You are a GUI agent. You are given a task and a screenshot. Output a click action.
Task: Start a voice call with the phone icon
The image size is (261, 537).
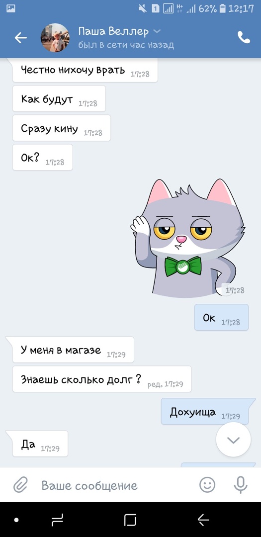[x=244, y=37]
